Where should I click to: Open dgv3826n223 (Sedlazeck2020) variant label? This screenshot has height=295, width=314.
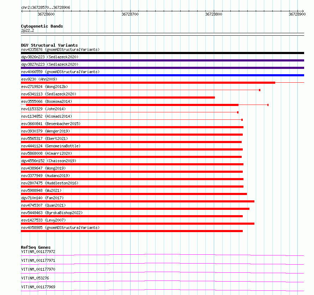50,57
